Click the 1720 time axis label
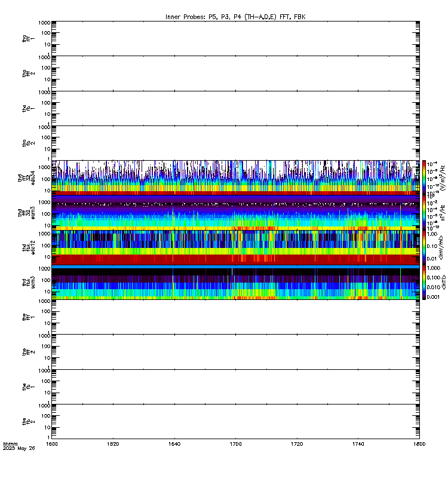 pos(297,444)
